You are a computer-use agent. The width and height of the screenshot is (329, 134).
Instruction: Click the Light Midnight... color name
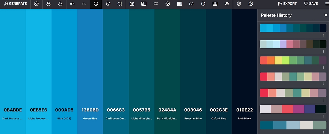coord(142,119)
